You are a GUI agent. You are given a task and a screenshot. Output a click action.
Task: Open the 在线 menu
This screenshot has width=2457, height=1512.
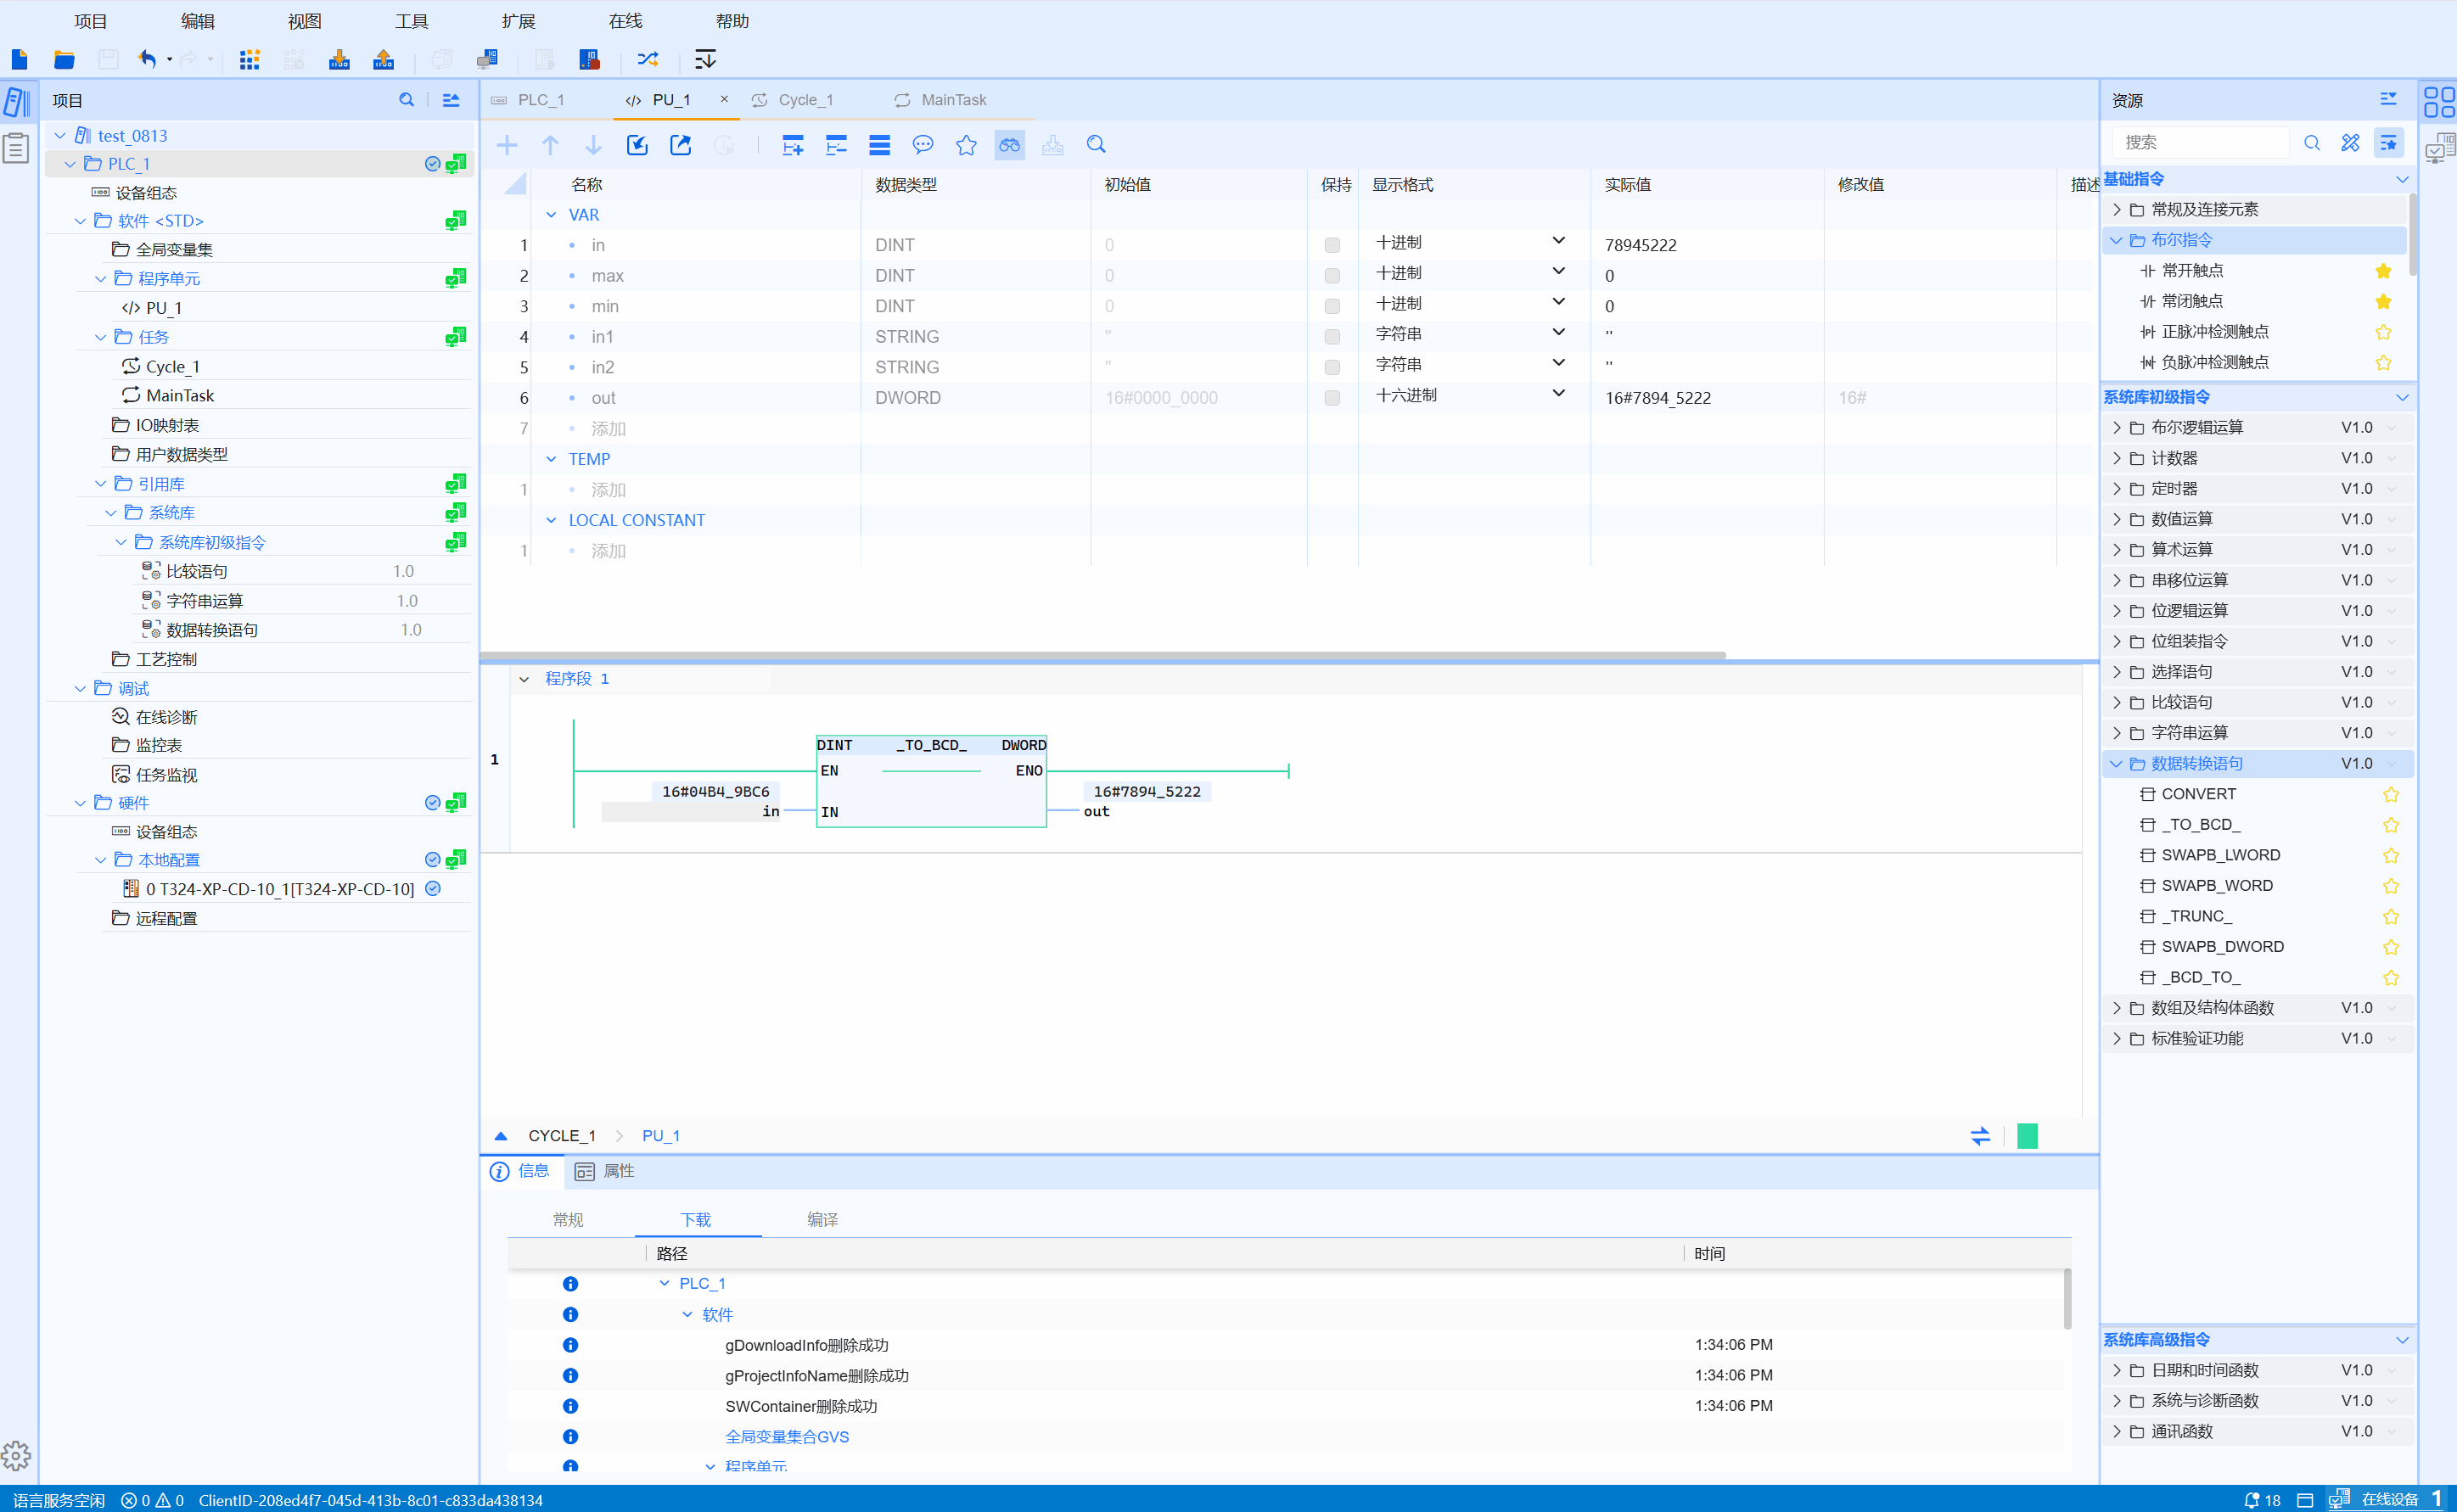point(625,21)
